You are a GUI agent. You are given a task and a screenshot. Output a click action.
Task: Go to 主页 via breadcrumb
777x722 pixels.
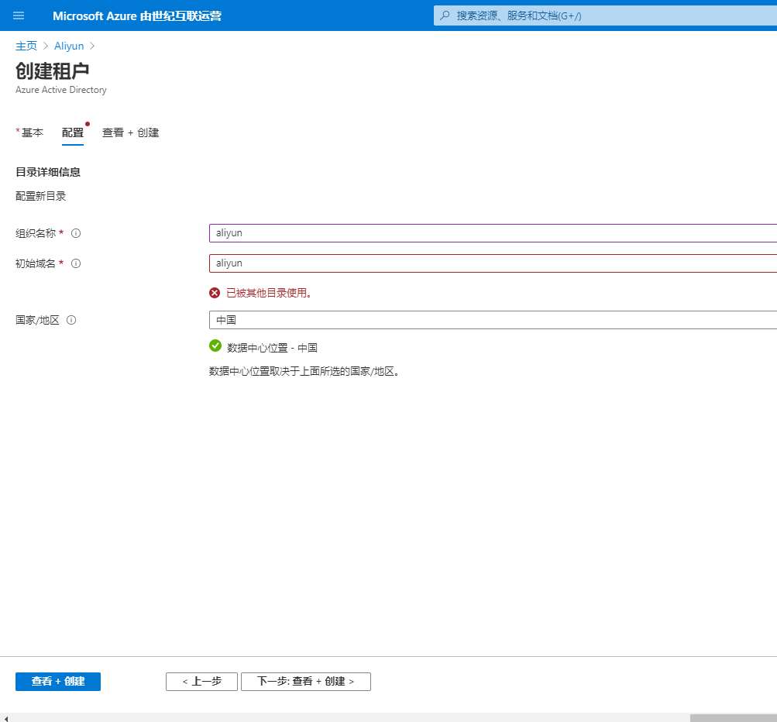[x=26, y=46]
